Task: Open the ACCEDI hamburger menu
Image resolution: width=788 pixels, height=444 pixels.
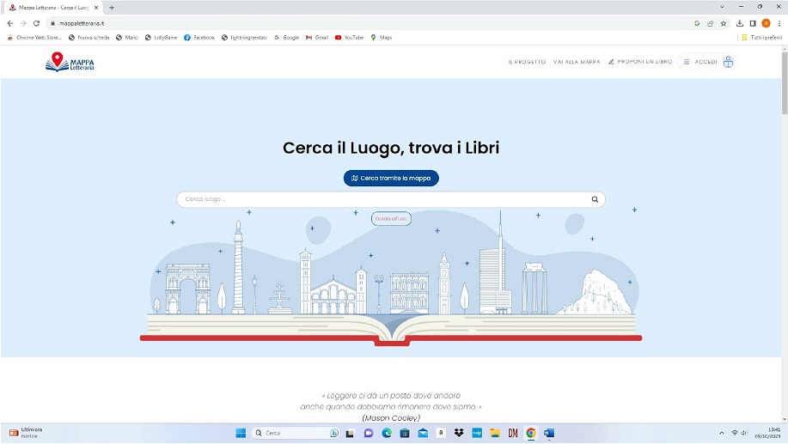Action: (687, 62)
